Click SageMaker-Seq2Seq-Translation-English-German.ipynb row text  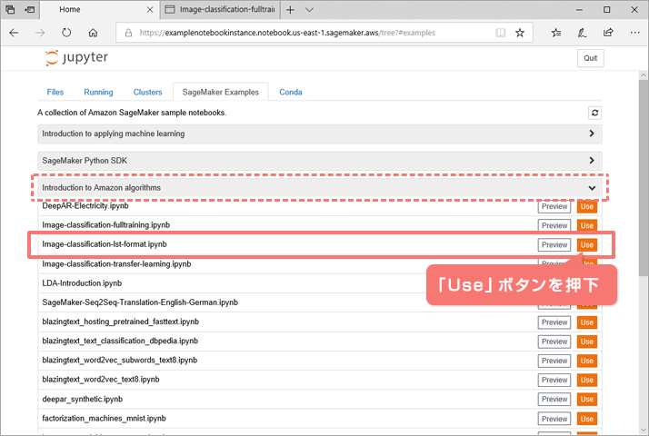coord(140,302)
